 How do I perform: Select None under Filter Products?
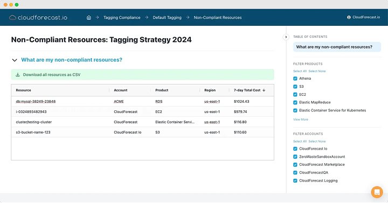pyautogui.click(x=317, y=71)
